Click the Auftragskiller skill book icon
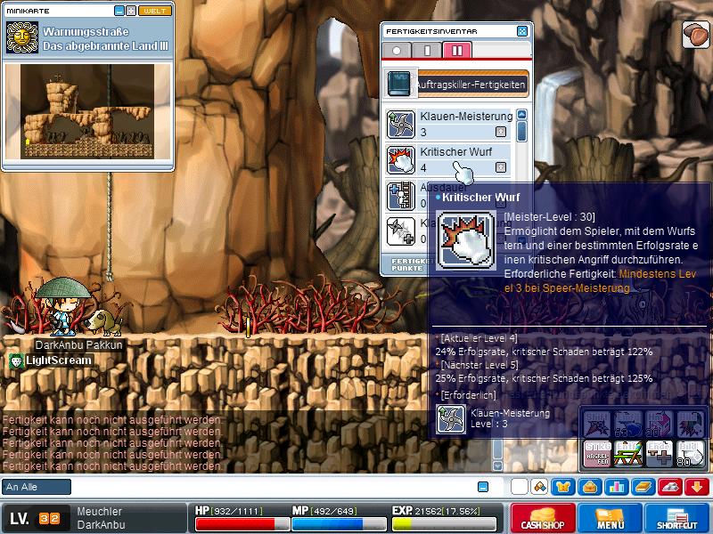 [398, 85]
